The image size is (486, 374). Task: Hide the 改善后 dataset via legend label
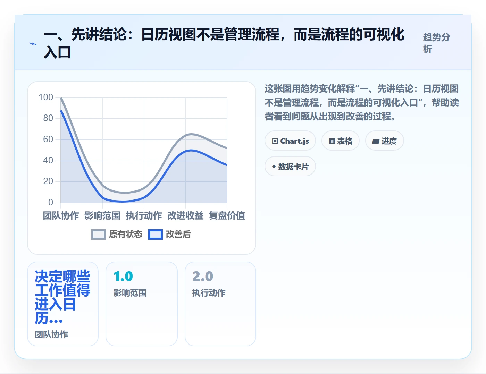coord(178,235)
